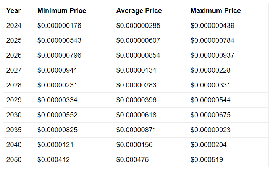Select the 2050 minimum price $0.000412
Screen dimensions: 273x170
(53, 160)
